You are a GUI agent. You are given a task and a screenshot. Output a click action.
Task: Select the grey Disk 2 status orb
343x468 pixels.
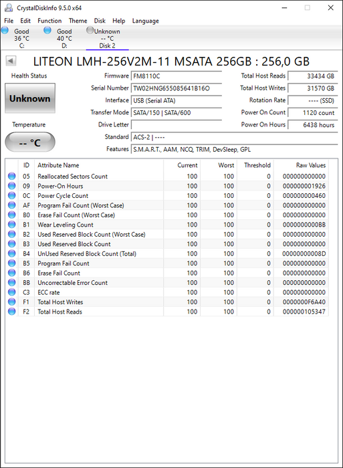point(90,30)
